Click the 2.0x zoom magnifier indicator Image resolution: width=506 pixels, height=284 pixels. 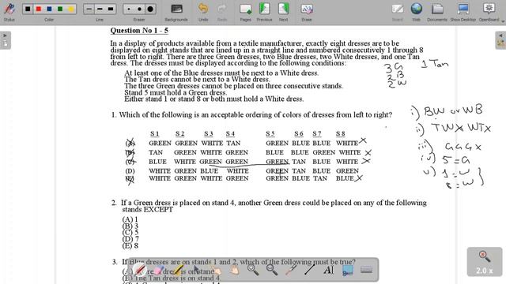tap(485, 262)
